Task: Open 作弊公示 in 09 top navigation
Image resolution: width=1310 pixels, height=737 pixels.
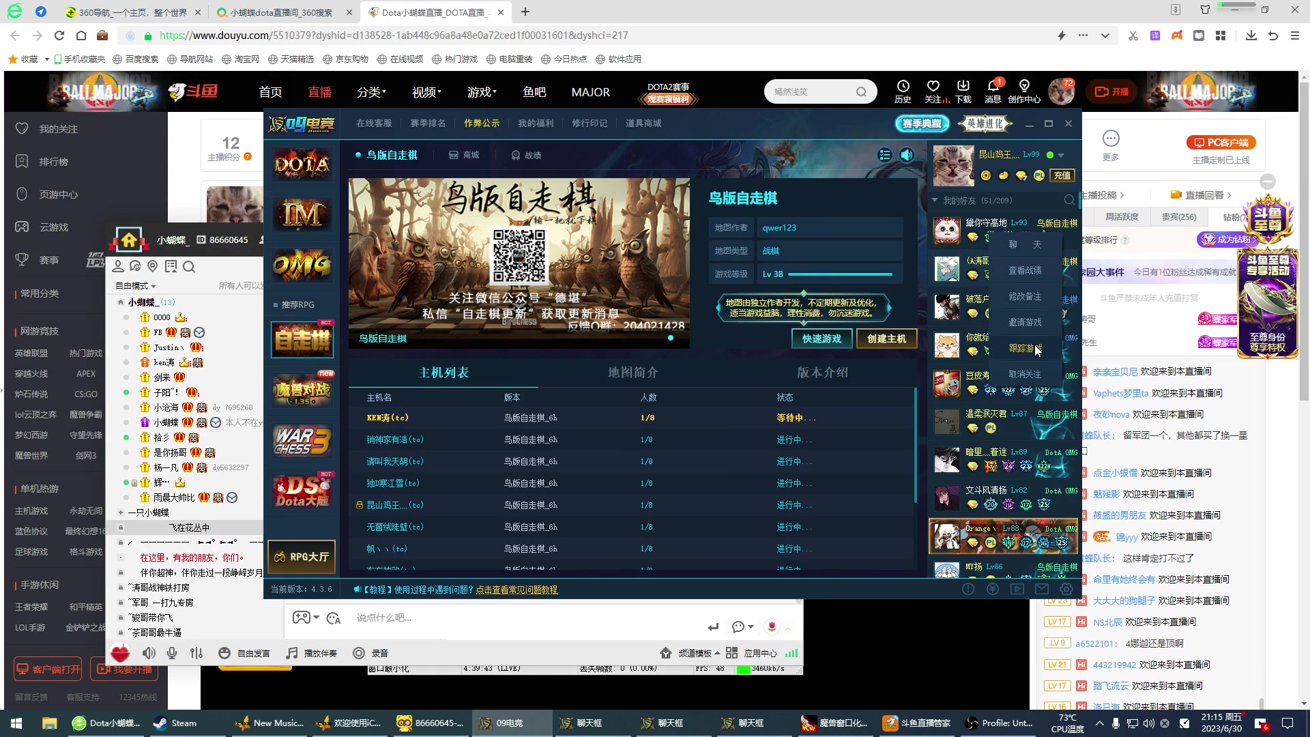Action: click(x=482, y=124)
